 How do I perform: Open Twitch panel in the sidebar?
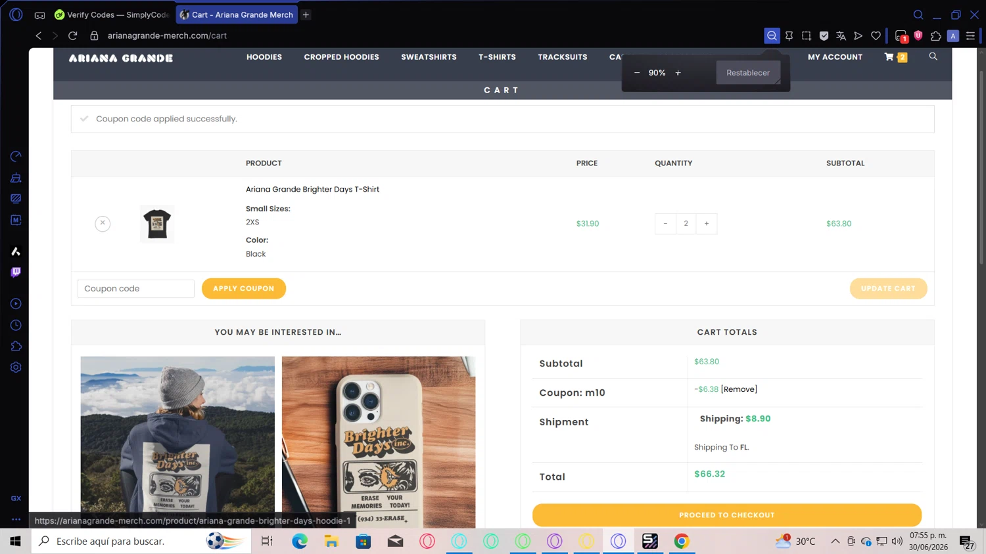click(16, 272)
